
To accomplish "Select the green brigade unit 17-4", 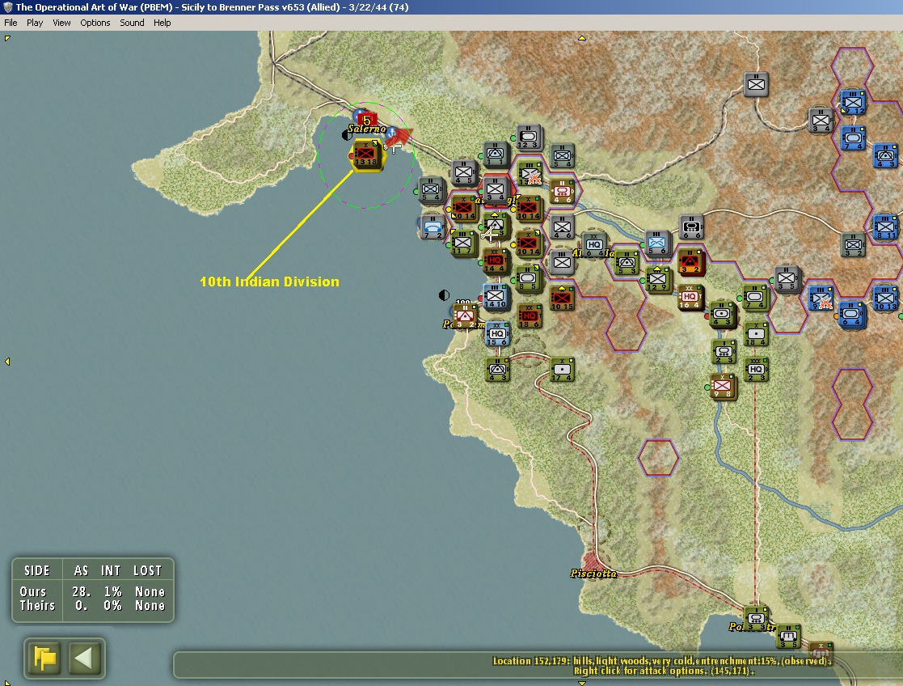I will 562,370.
